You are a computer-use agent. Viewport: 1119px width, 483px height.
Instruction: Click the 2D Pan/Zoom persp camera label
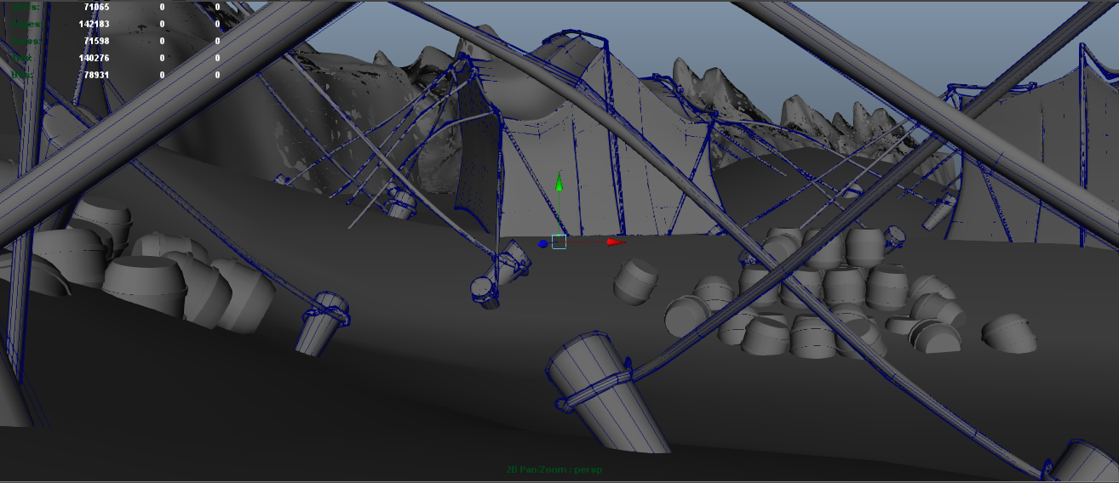click(x=554, y=469)
